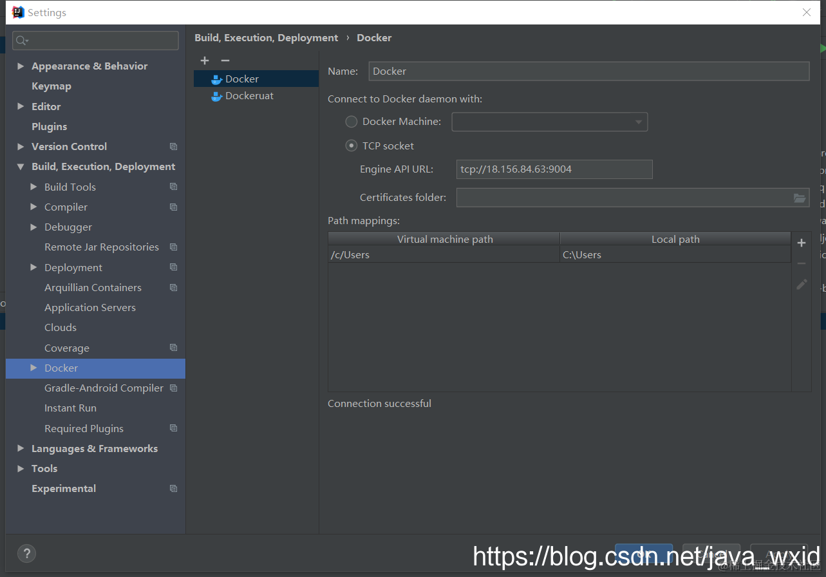
Task: Browse for Certificates folder using folder icon
Action: click(x=800, y=198)
